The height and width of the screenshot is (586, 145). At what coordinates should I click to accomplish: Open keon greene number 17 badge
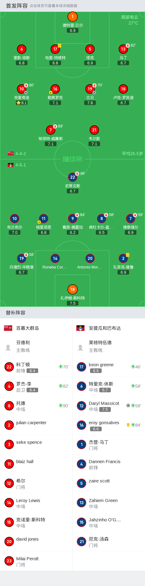82,367
